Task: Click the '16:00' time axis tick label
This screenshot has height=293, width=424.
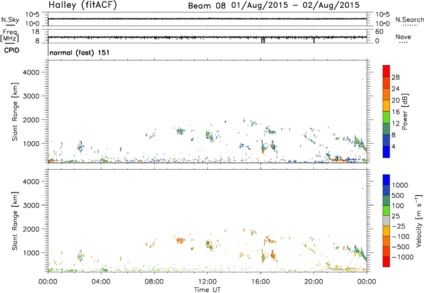Action: (x=260, y=282)
